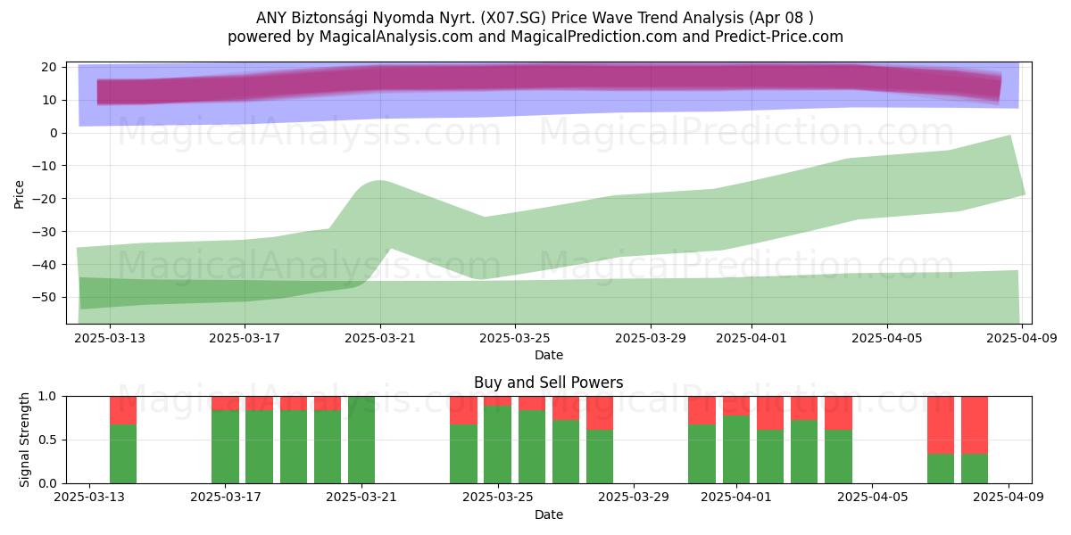The width and height of the screenshot is (1071, 535).
Task: Select the green bar above 2025-03-25 tick
Action: 497,444
